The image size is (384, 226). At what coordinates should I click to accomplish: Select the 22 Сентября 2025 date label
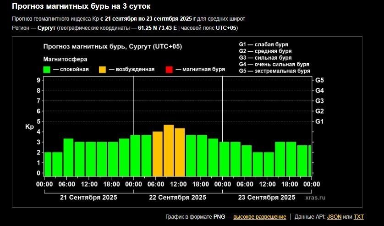pos(177,198)
